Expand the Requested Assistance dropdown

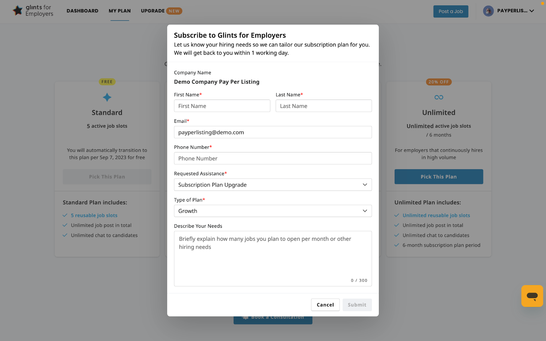point(273,185)
